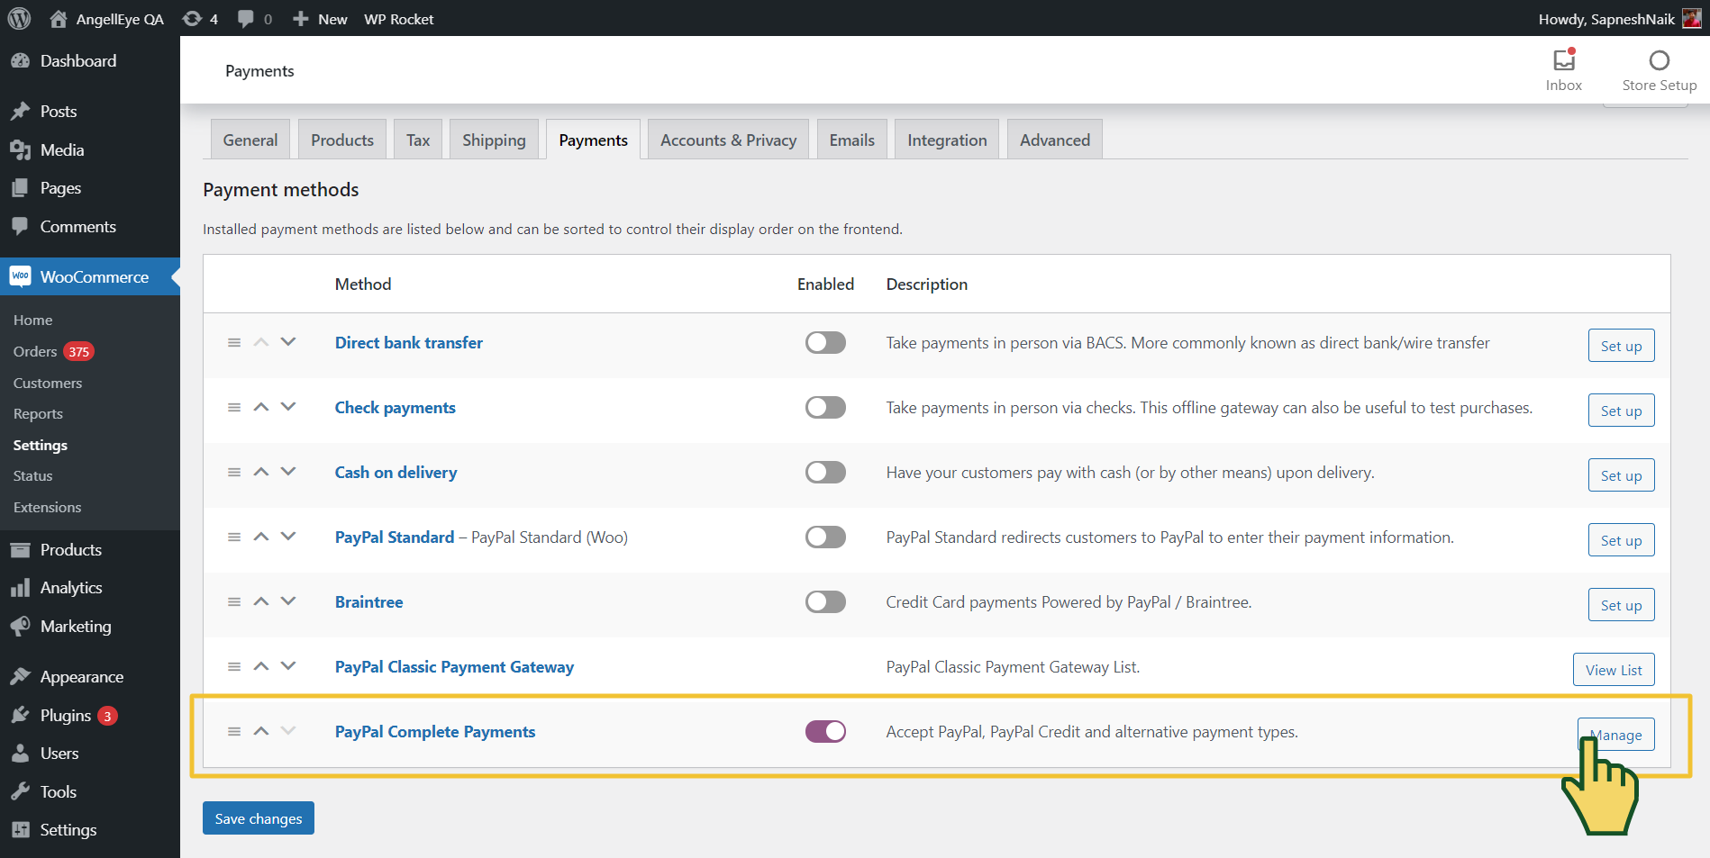Open the Products sidebar menu
The height and width of the screenshot is (858, 1710).
[x=90, y=550]
